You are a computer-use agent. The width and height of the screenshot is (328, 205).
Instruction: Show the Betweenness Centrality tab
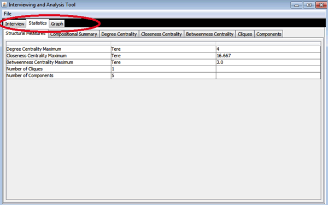point(209,34)
